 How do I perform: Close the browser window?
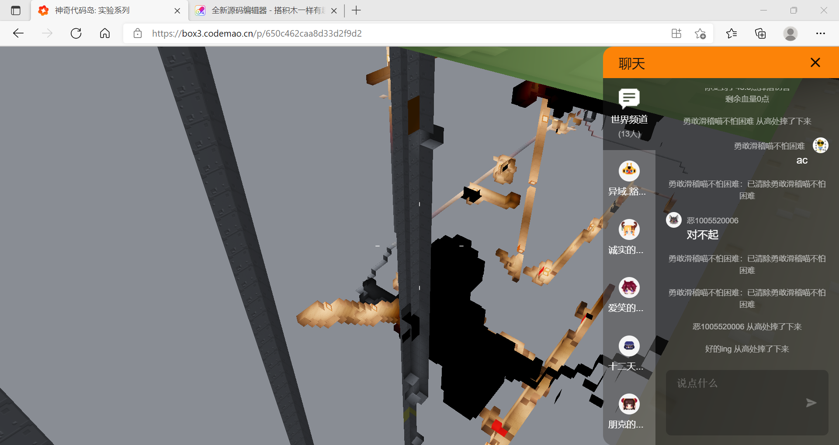[824, 10]
